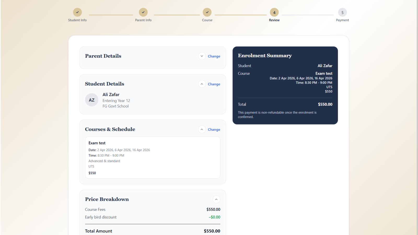Click the Enrolment Summary heading

[x=265, y=56]
